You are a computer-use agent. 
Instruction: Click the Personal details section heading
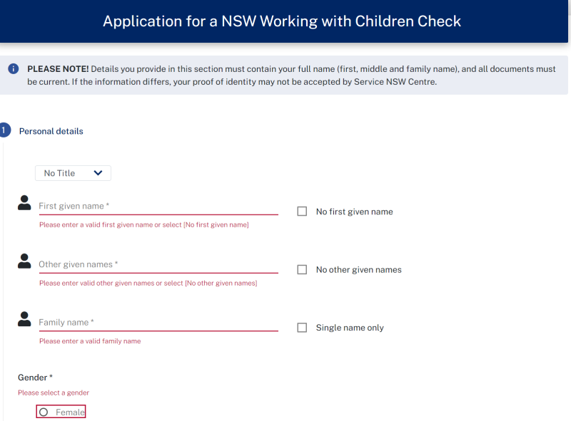(x=51, y=131)
